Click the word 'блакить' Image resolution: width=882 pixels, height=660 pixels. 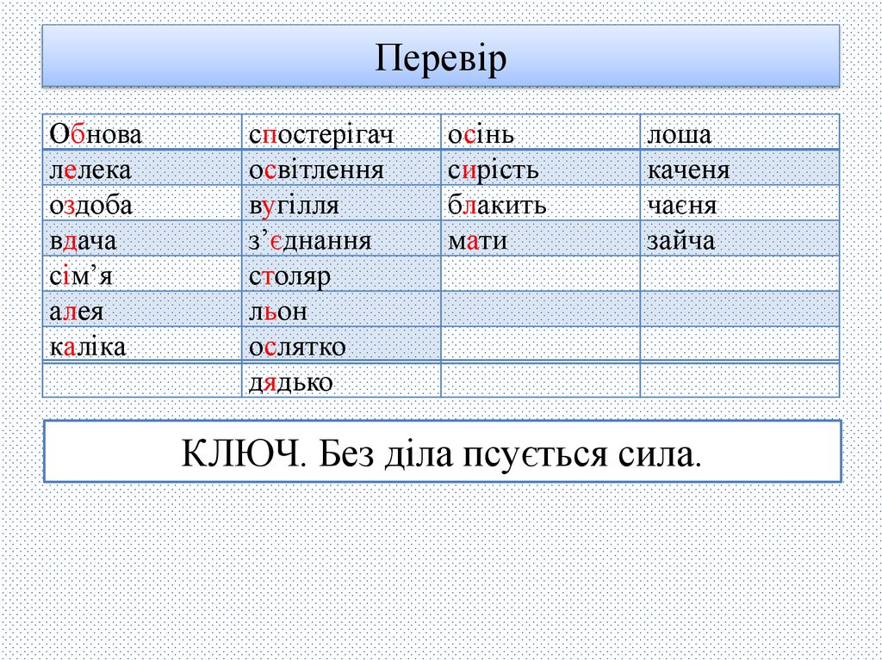497,205
